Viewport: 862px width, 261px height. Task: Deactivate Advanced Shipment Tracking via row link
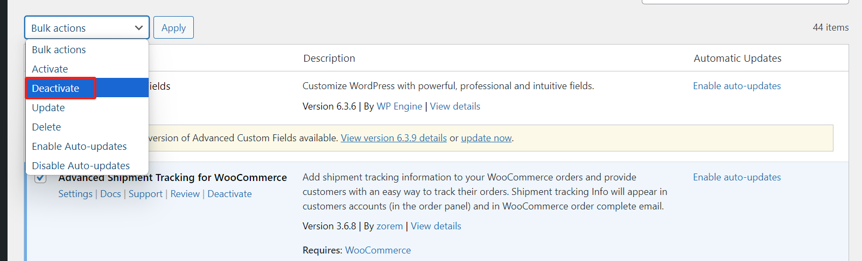(229, 194)
